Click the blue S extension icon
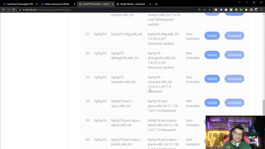The height and width of the screenshot is (149, 265). click(x=231, y=10)
